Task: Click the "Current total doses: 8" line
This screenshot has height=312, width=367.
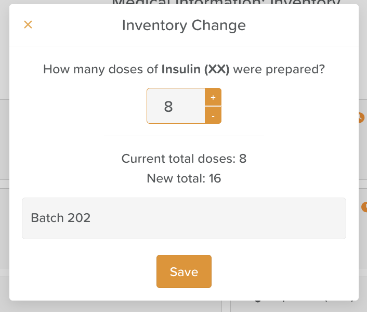Action: 183,159
